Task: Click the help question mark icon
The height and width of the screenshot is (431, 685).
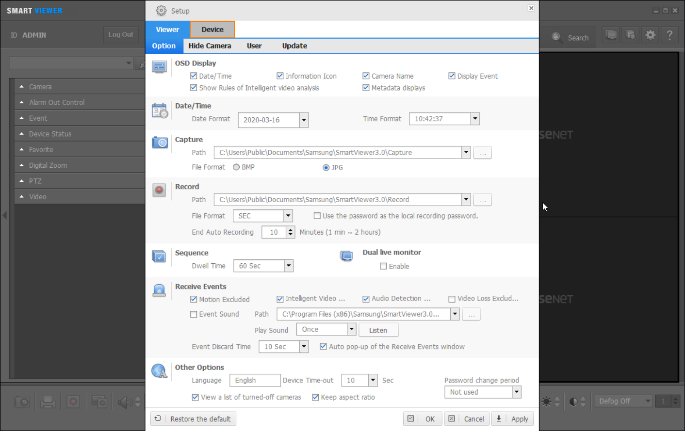Action: click(x=669, y=35)
